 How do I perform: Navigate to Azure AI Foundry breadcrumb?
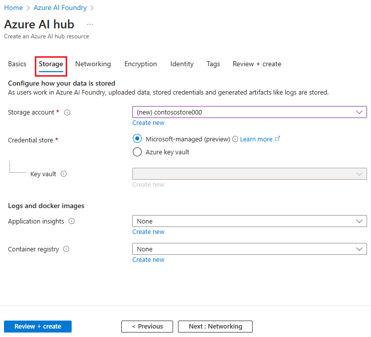[60, 7]
